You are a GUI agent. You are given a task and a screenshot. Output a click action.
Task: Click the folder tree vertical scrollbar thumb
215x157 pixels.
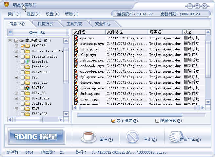66,65
